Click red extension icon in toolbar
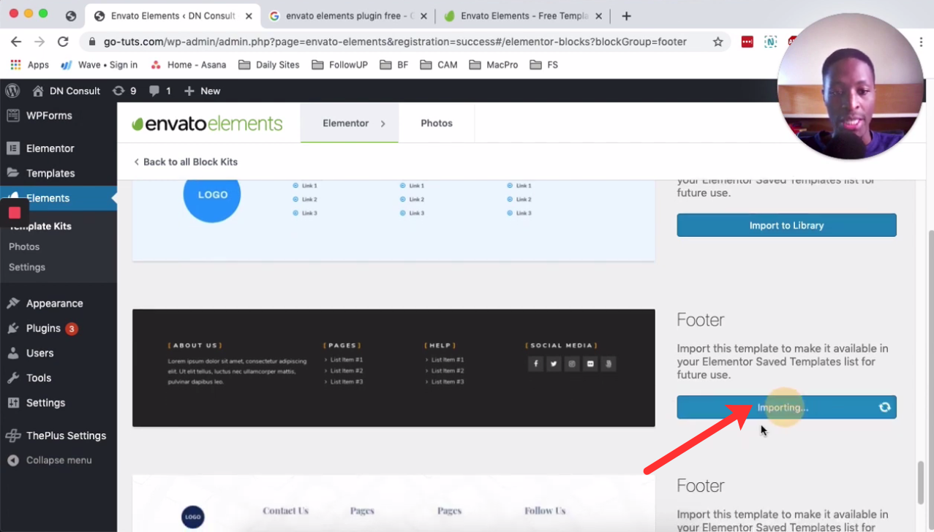 [x=747, y=42]
